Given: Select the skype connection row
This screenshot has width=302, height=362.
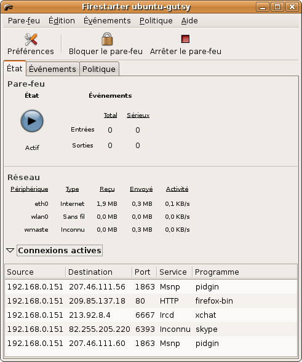Looking at the screenshot, I should pos(151,329).
